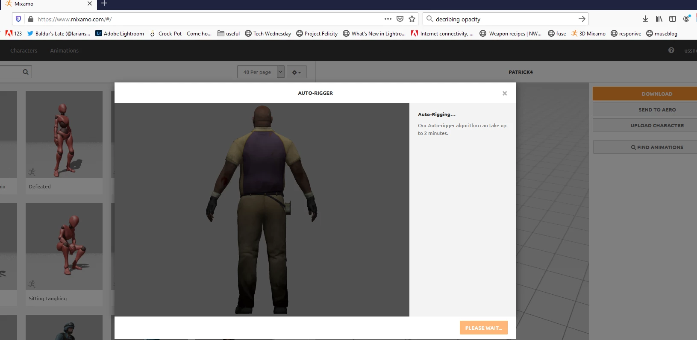Click the Please Wait button
The width and height of the screenshot is (697, 340).
coord(484,328)
